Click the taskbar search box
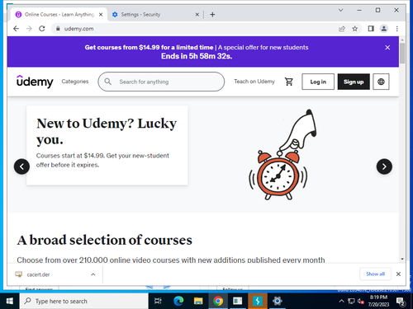Viewport: 413px width, 309px height. [x=84, y=301]
